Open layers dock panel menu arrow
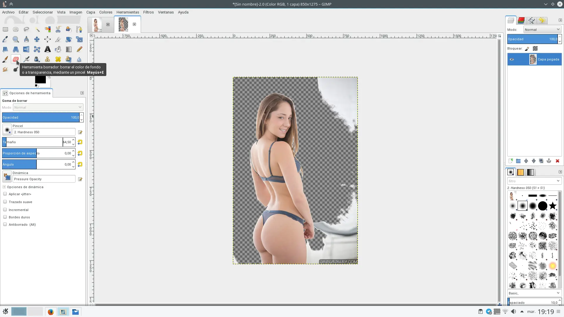 pos(560,20)
